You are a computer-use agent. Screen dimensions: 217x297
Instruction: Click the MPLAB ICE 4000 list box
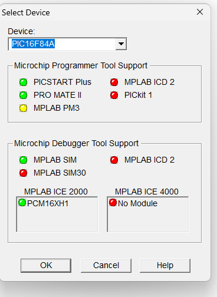148,214
